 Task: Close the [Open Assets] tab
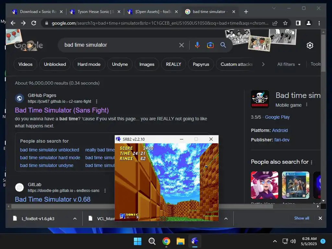pyautogui.click(x=176, y=12)
